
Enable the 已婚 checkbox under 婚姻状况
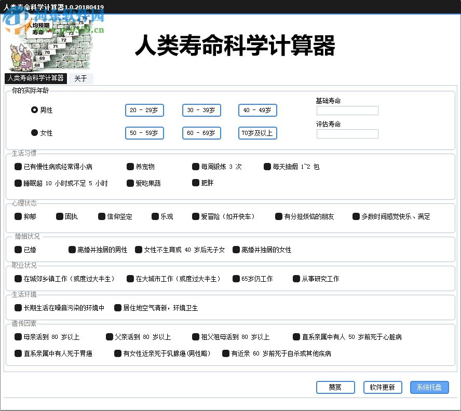[17, 250]
